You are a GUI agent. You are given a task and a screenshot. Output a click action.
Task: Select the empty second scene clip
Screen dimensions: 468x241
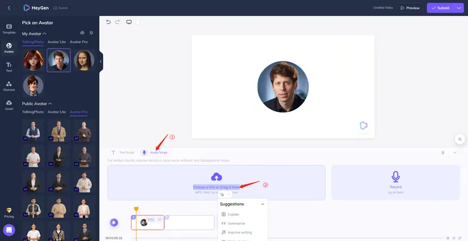[x=190, y=223]
